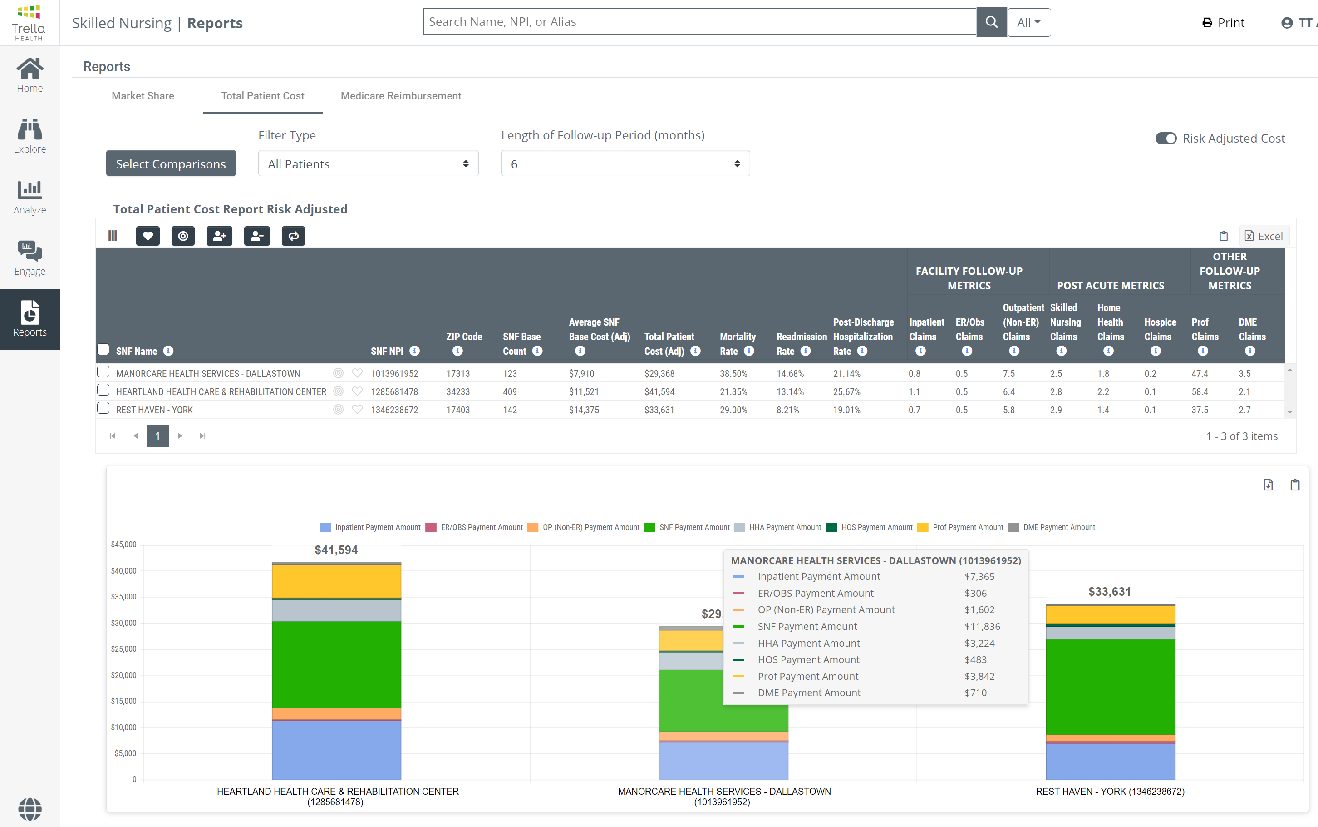Open the TT user account menu
This screenshot has height=827, width=1318.
[1298, 22]
